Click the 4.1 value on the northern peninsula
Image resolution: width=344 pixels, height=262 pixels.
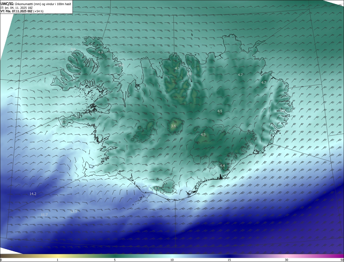point(177,69)
